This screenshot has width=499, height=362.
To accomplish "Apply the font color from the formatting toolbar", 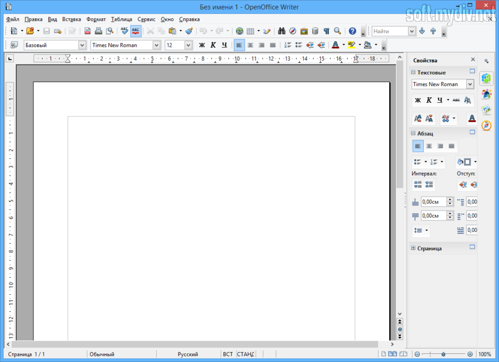I will click(x=335, y=45).
